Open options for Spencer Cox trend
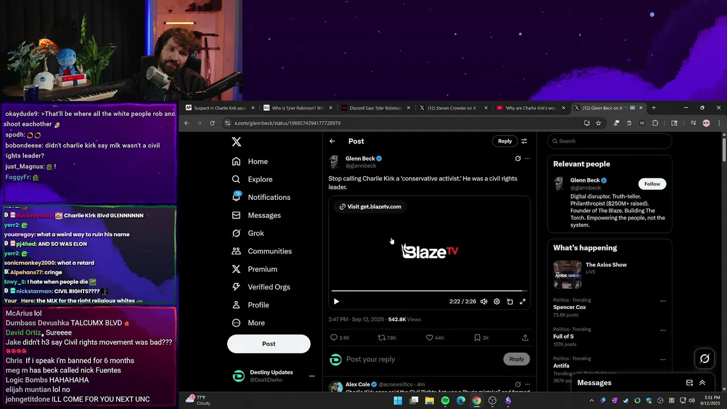 [x=662, y=301]
